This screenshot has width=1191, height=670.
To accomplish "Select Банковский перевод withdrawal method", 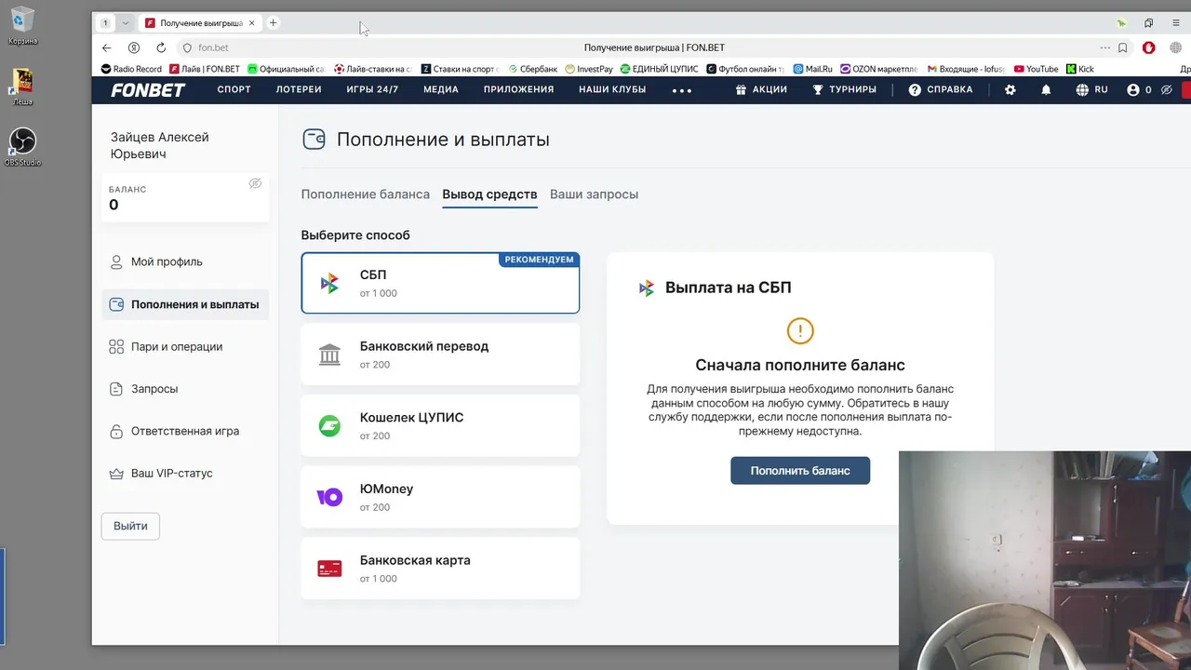I will pyautogui.click(x=440, y=355).
